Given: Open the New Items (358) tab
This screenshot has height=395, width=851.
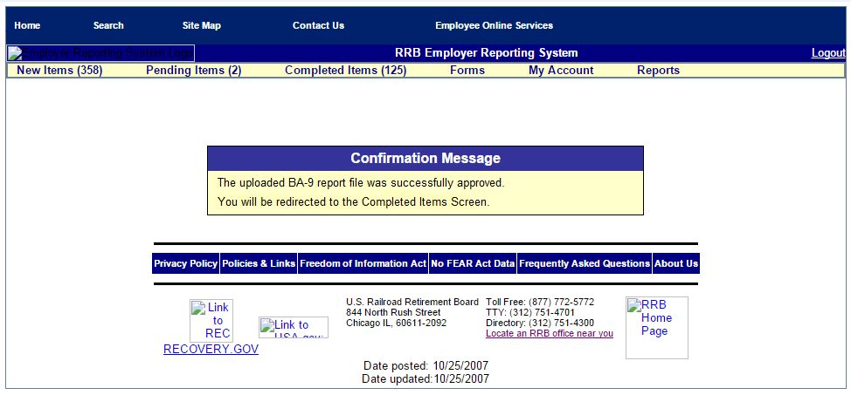Looking at the screenshot, I should [x=59, y=71].
